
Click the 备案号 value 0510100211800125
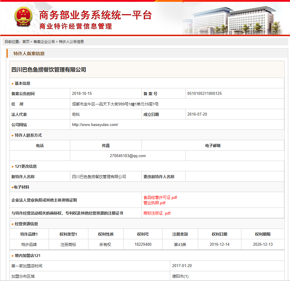[204, 94]
